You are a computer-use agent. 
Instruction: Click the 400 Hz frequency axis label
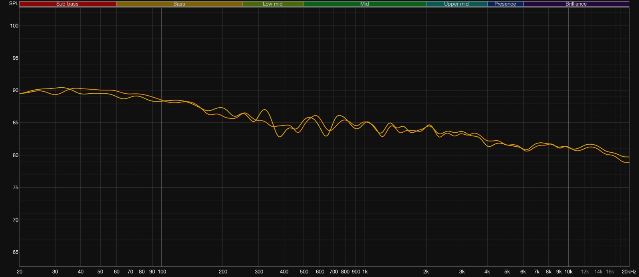click(x=284, y=272)
